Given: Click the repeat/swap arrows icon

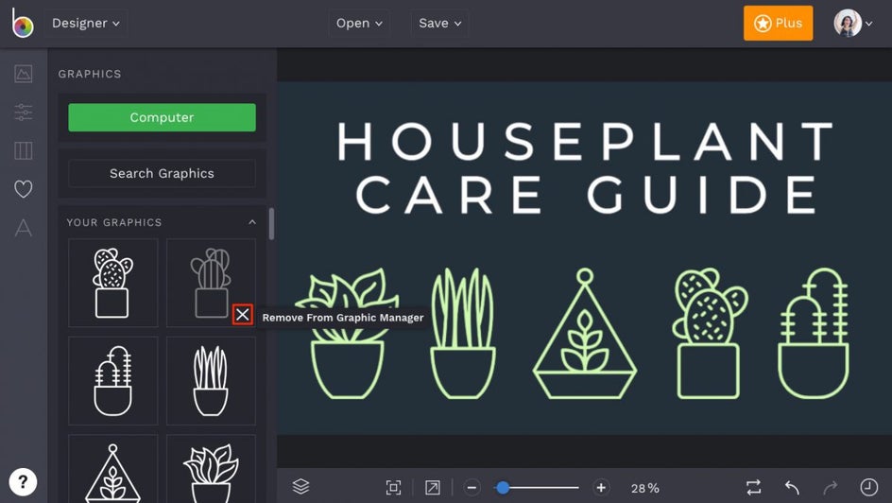Looking at the screenshot, I should (x=753, y=487).
